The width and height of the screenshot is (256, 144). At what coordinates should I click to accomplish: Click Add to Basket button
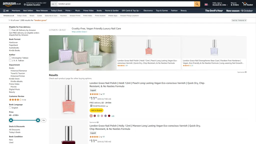96,110
